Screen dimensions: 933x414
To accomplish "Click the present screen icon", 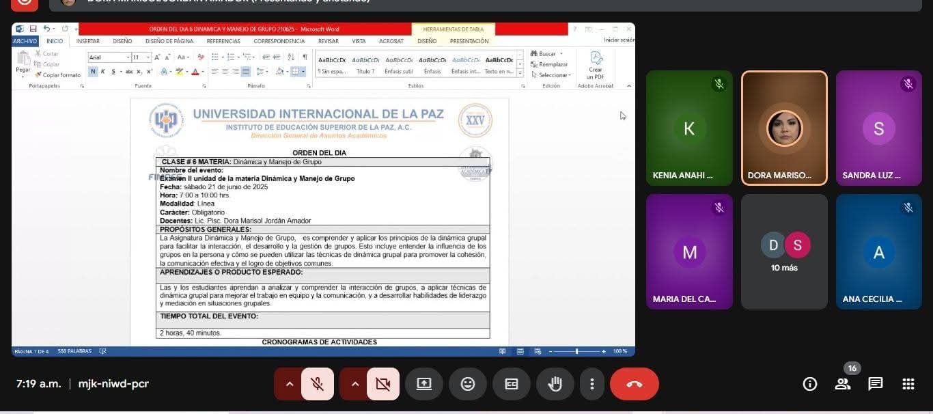I will pyautogui.click(x=424, y=384).
